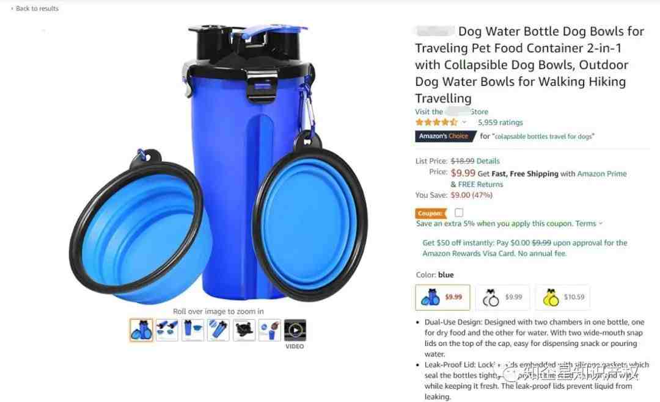Viewport: 660px width, 402px height.
Task: Choose the white color option at $9.99
Action: [502, 298]
